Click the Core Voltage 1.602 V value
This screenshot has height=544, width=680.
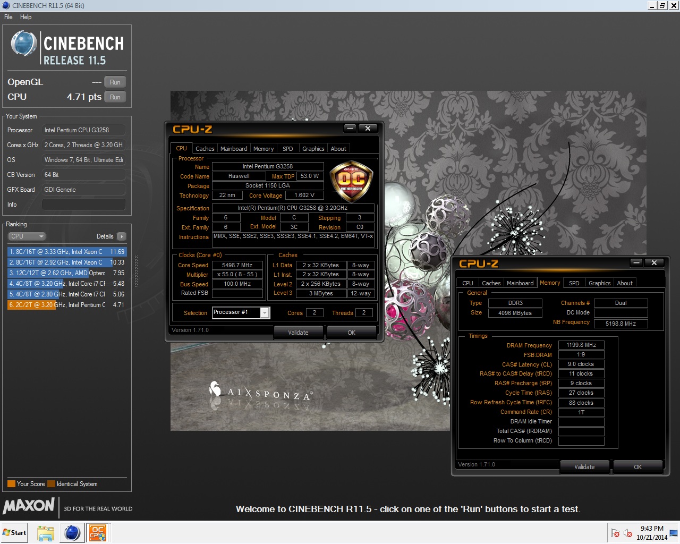point(304,195)
